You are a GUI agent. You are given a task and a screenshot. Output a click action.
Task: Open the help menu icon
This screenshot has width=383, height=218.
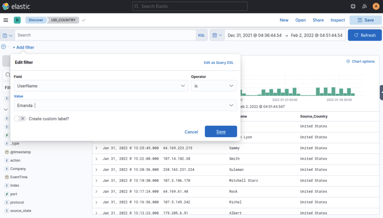click(x=353, y=6)
